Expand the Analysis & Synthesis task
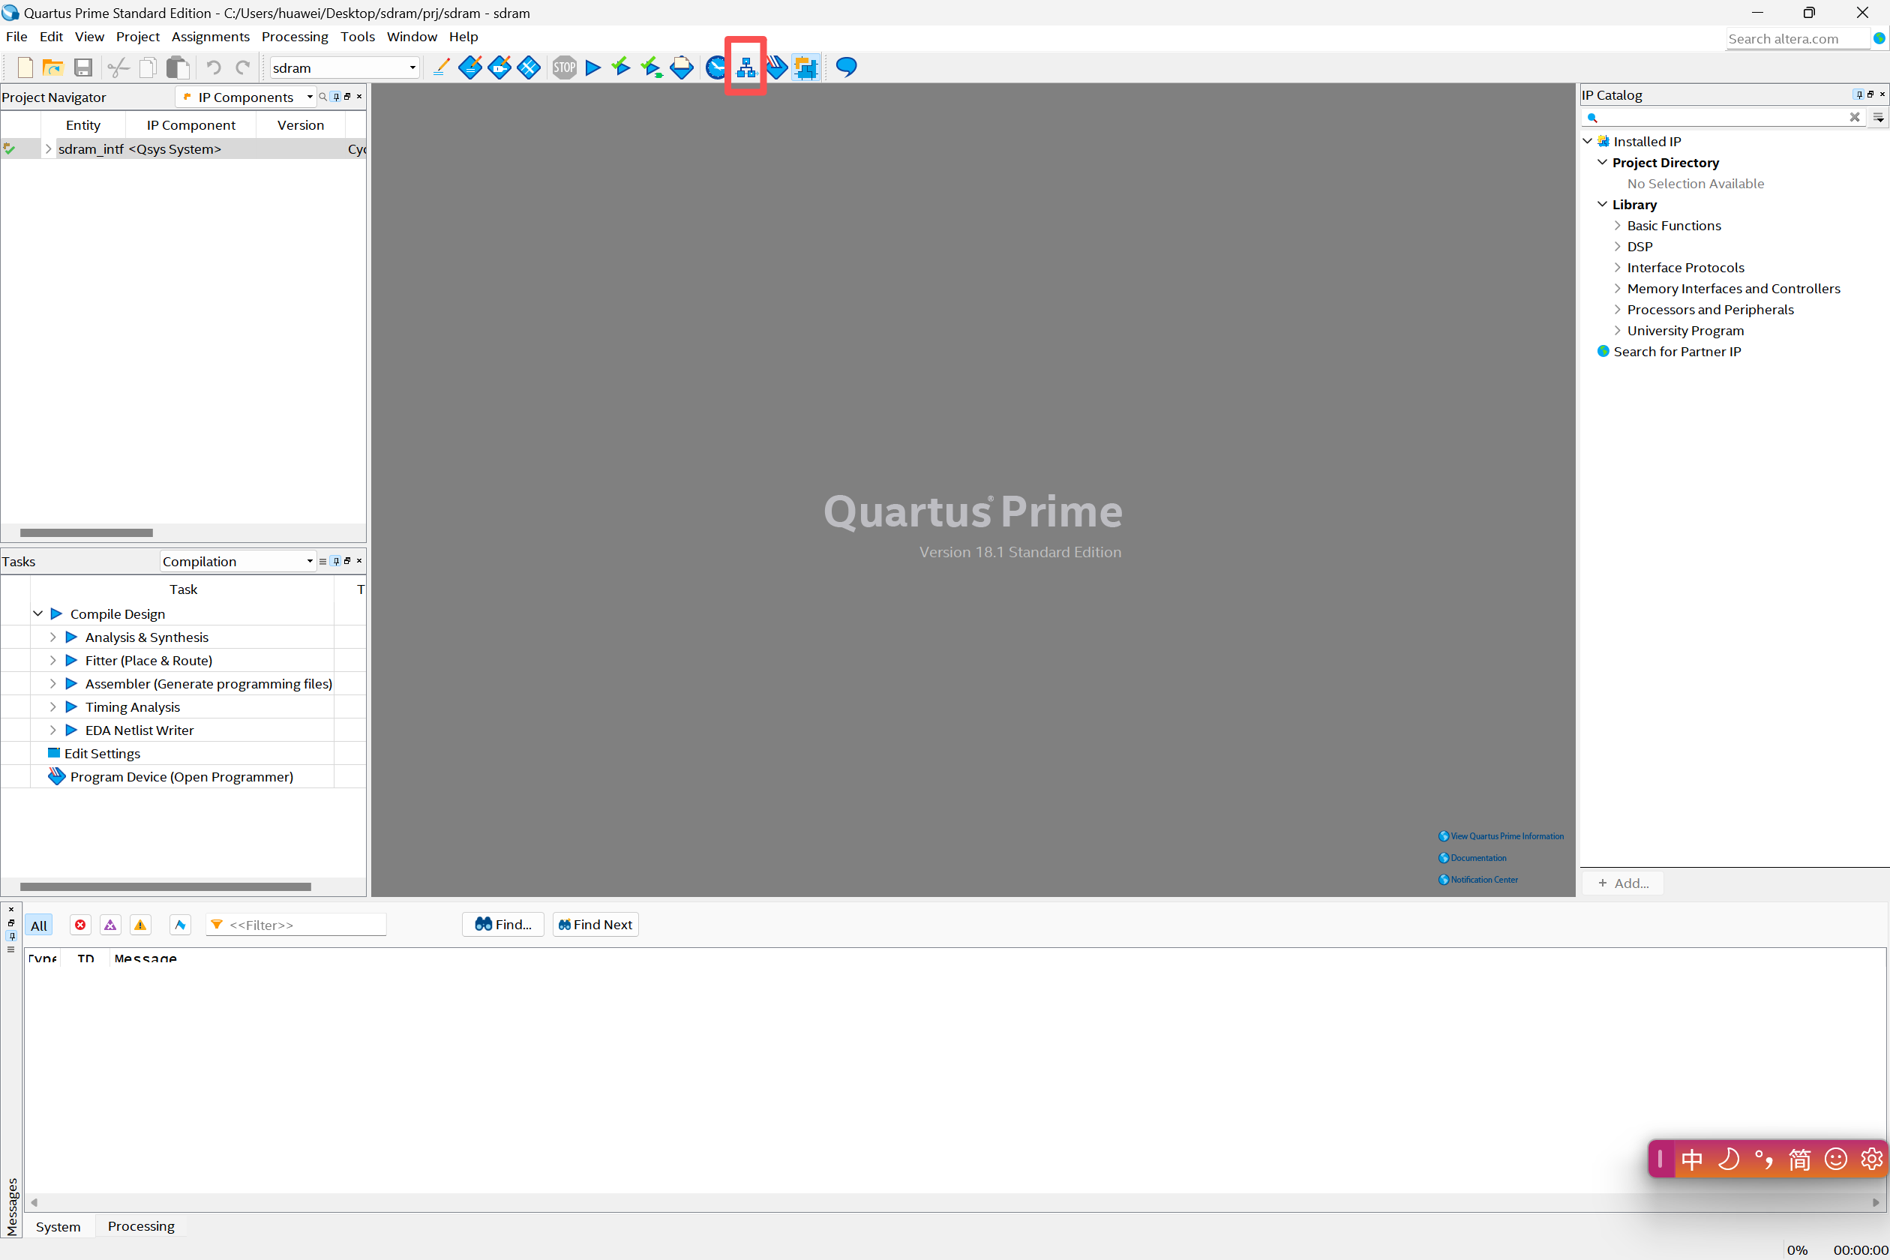The width and height of the screenshot is (1890, 1260). pos(53,637)
